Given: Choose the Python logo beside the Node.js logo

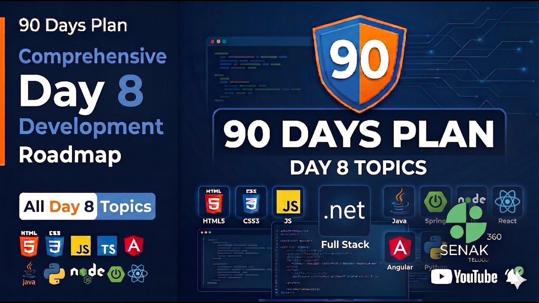Looking at the screenshot, I should pyautogui.click(x=54, y=274).
